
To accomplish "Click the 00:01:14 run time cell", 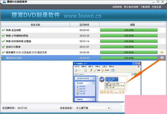I will [84, 41].
